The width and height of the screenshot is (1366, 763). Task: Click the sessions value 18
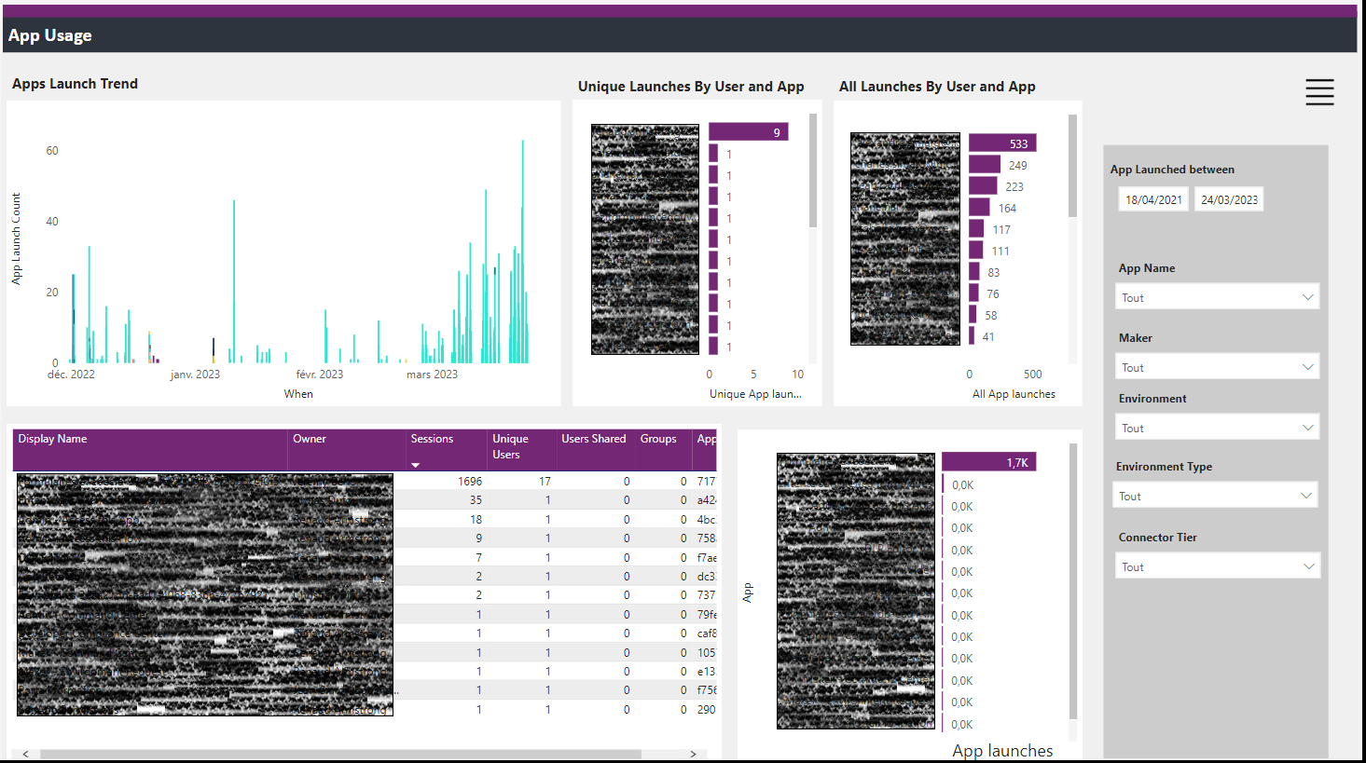(x=476, y=520)
